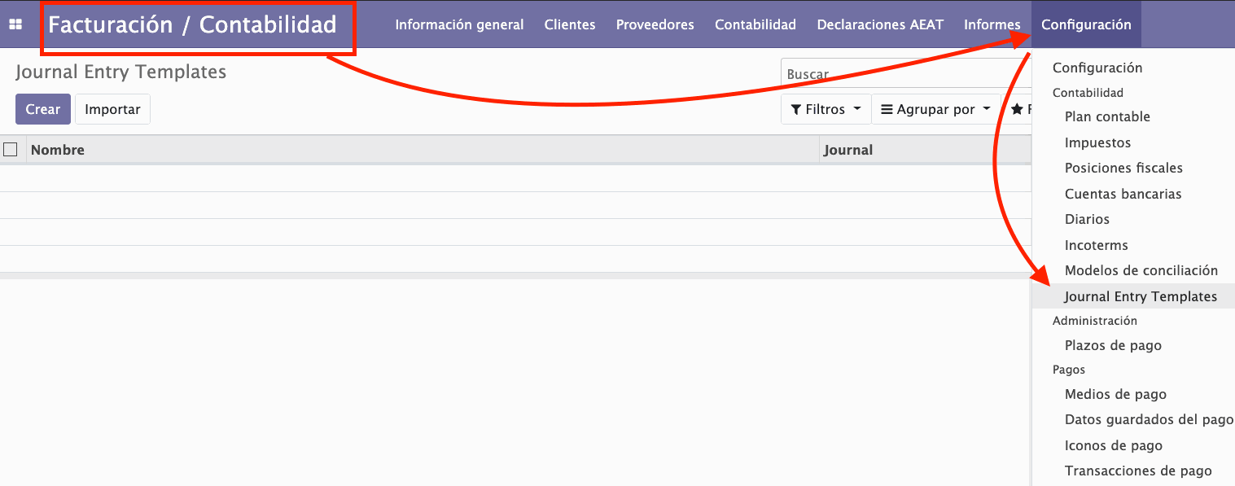Click the Facturación / Contabilidad app title

coord(192,24)
